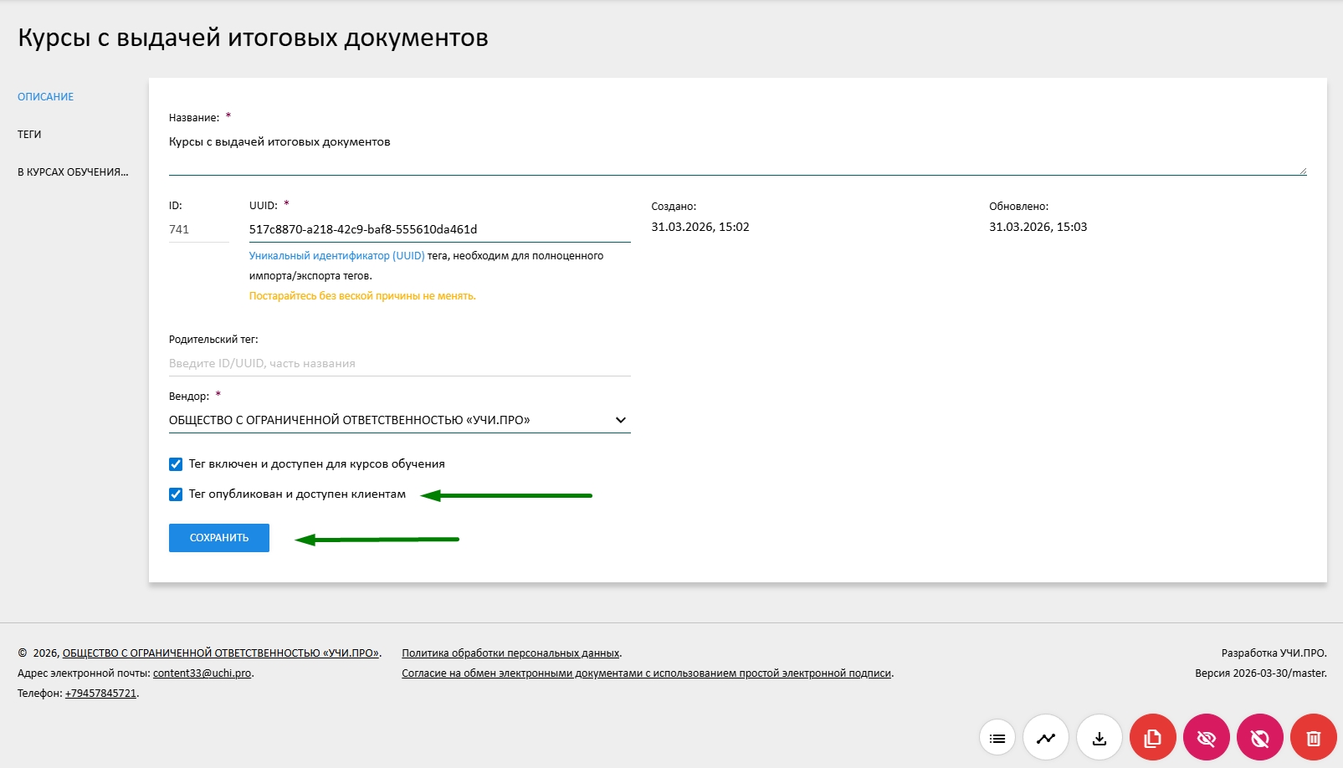Open the Вендор dropdown list
Image resolution: width=1343 pixels, height=768 pixels.
[x=619, y=419]
